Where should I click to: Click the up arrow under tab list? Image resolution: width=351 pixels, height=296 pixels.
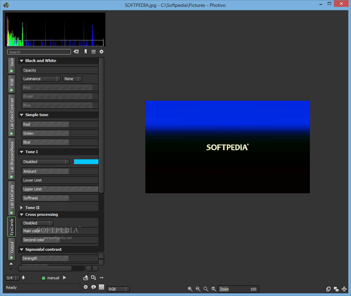tap(11, 264)
